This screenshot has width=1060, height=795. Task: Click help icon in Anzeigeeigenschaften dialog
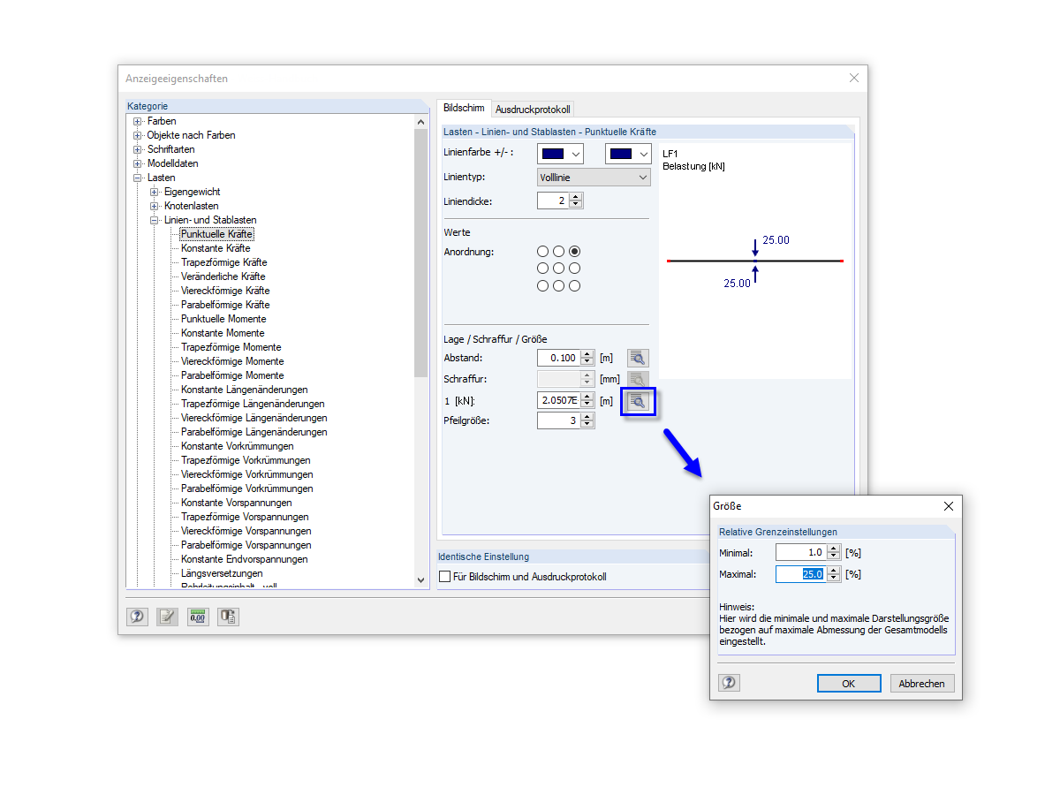(137, 617)
